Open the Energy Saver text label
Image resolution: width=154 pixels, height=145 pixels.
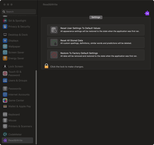click(16, 58)
